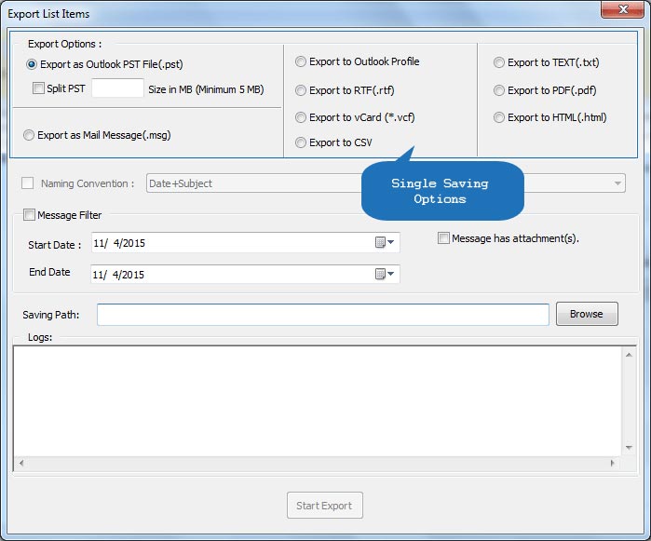Click the Split PST size input field
651x541 pixels.
(x=117, y=88)
